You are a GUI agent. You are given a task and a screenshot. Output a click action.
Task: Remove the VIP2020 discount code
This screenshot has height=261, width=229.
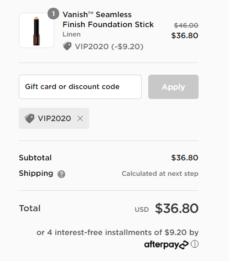click(x=80, y=118)
